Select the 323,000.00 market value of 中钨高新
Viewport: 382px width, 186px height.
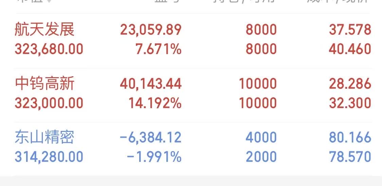click(49, 103)
